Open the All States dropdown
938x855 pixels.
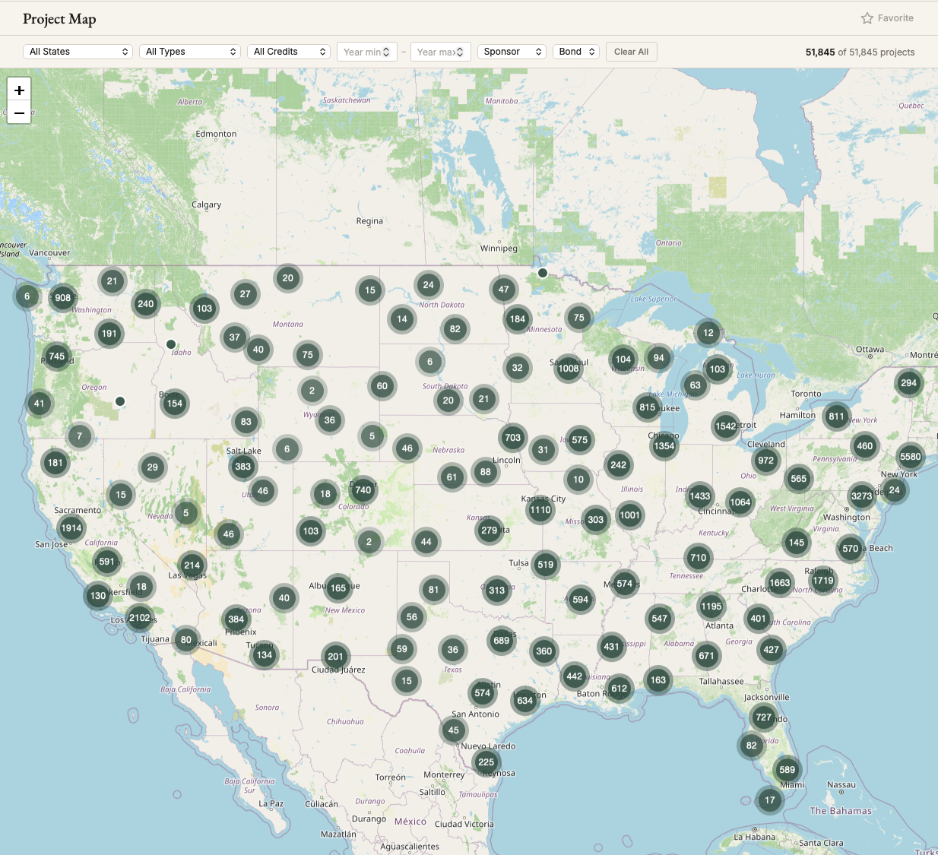(x=78, y=52)
